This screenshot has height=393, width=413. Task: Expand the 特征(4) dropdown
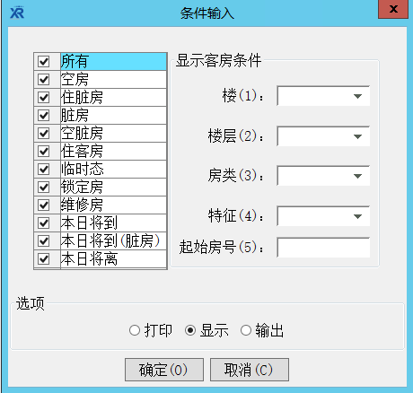click(323, 216)
